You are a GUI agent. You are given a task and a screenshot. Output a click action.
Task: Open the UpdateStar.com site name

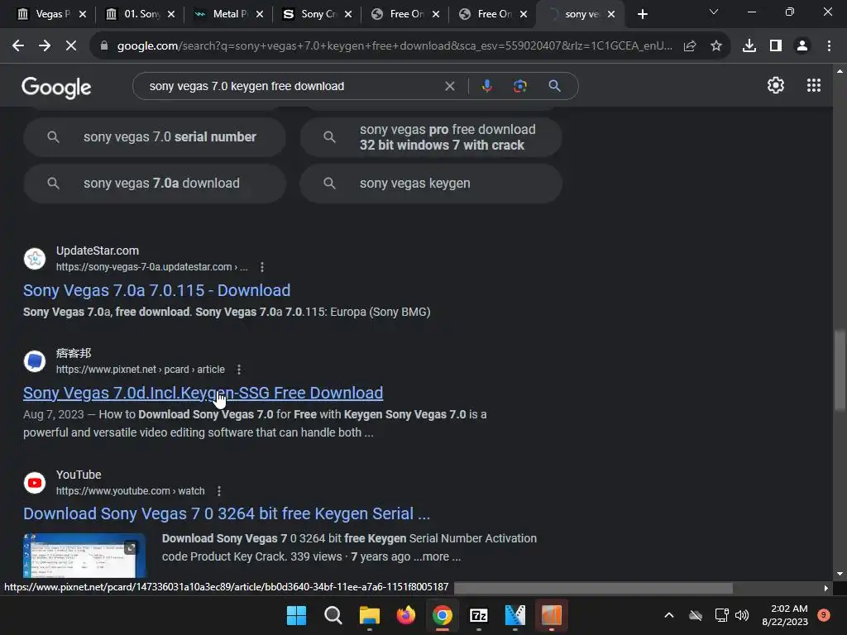[x=98, y=251]
